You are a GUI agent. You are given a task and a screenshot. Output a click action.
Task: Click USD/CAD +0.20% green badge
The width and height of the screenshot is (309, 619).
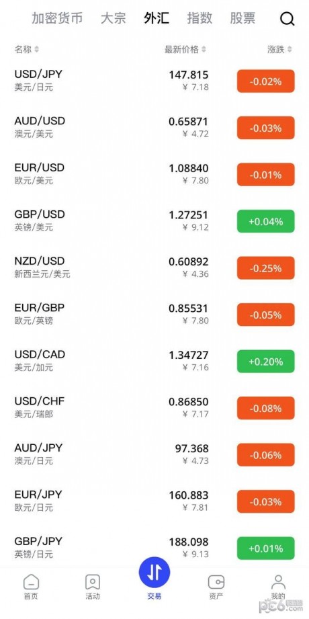click(x=265, y=362)
